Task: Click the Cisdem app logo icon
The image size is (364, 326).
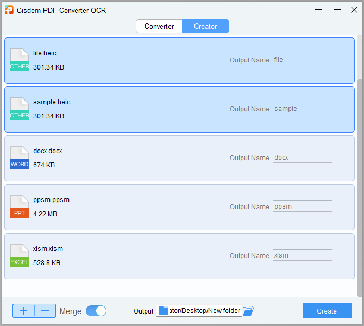Action: (x=9, y=10)
